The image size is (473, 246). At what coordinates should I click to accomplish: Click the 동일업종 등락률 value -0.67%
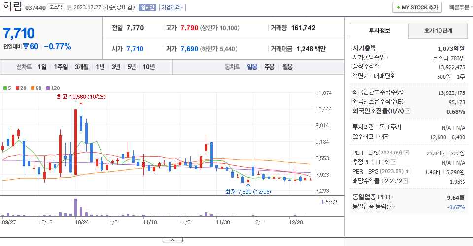tap(456, 207)
